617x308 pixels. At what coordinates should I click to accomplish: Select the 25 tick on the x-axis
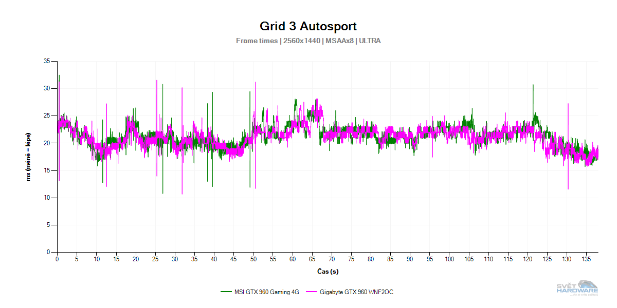coord(155,260)
